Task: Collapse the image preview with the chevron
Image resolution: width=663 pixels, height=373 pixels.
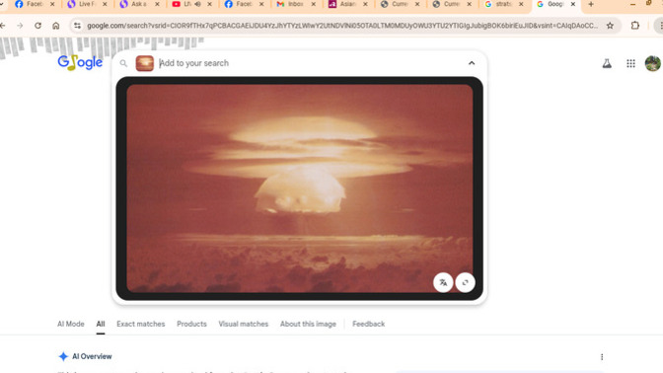Action: click(472, 63)
